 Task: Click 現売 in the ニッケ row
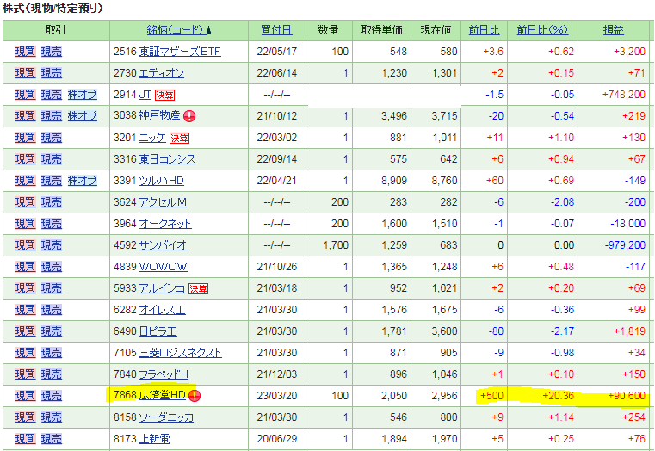(x=52, y=138)
